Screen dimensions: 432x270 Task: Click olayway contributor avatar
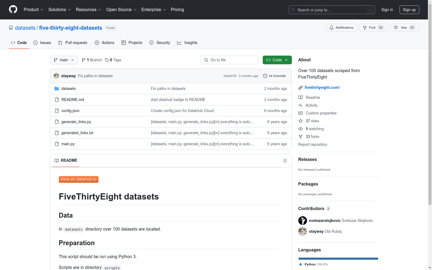coord(303,231)
